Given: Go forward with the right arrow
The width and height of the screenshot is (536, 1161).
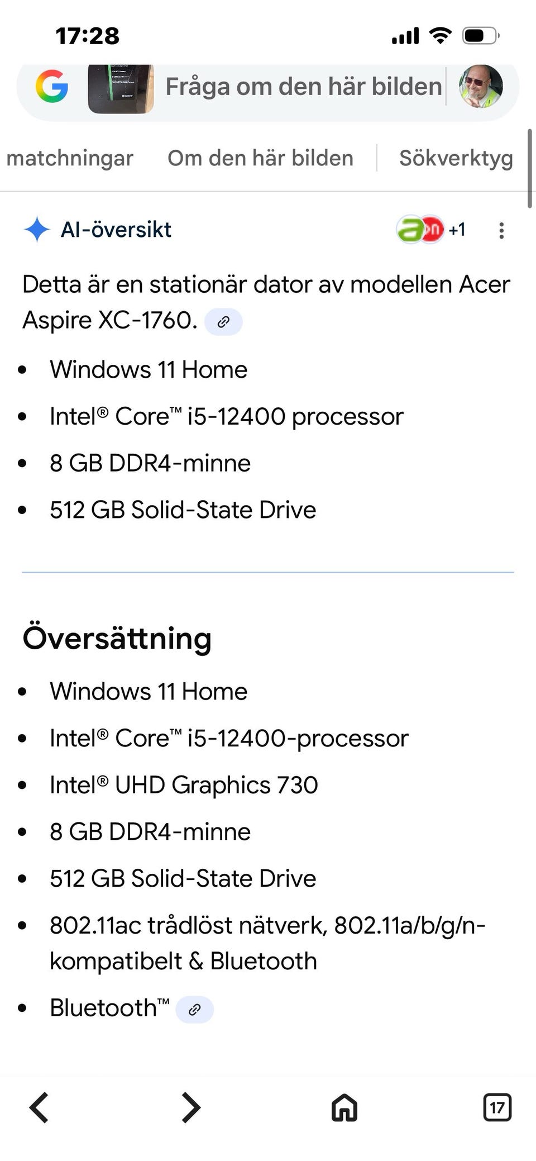Looking at the screenshot, I should click(x=191, y=1107).
